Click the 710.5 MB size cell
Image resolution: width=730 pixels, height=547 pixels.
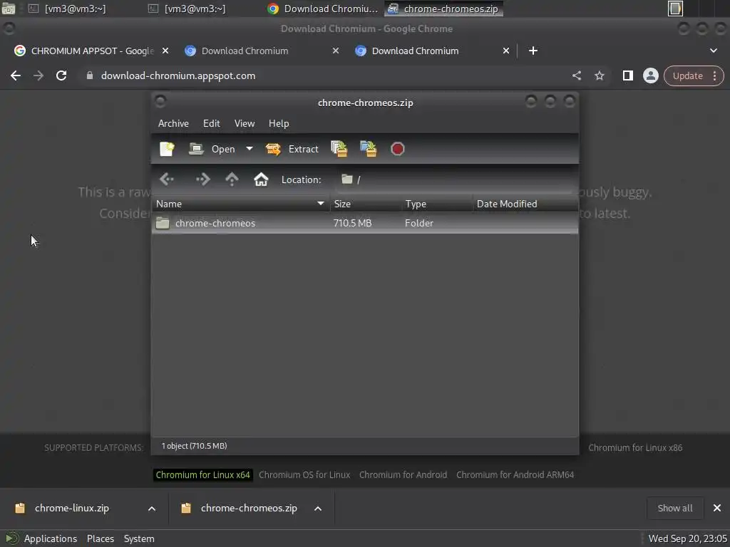(x=352, y=223)
